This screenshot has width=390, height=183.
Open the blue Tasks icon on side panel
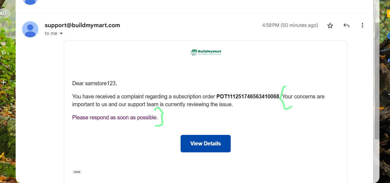click(x=389, y=35)
